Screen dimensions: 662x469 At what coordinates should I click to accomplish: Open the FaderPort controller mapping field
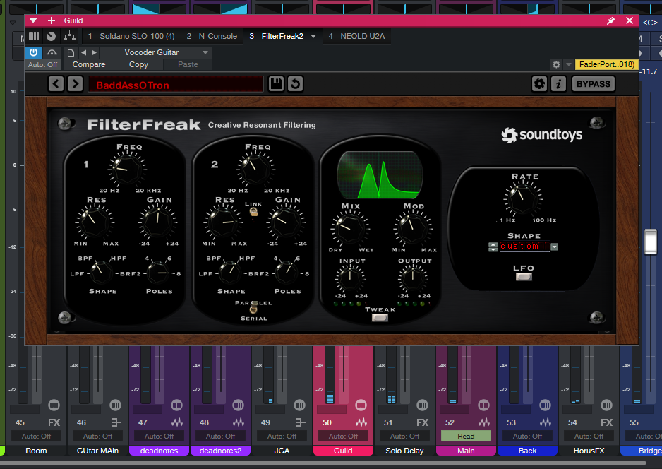tap(606, 65)
